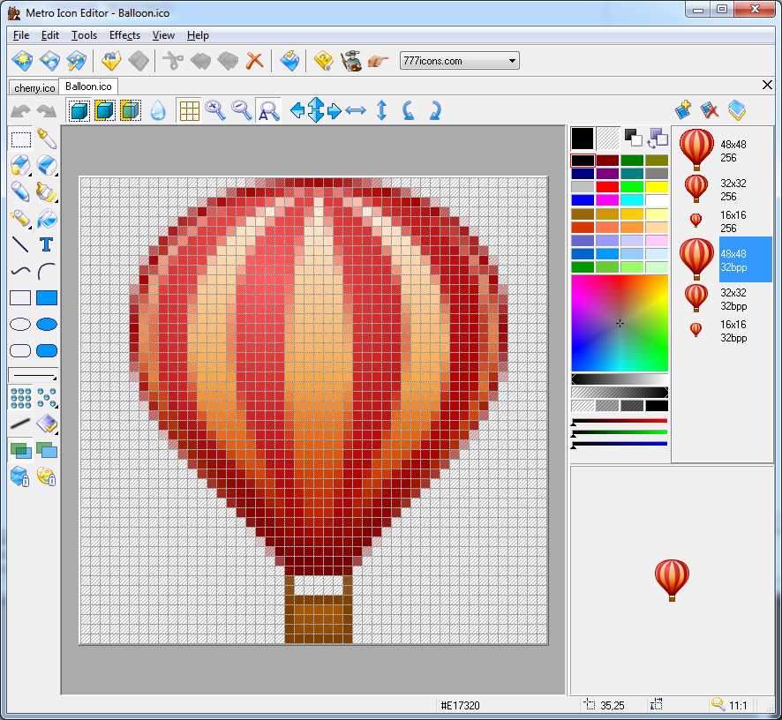Image resolution: width=782 pixels, height=720 pixels.
Task: Select the 16x16 256 icon format entry
Action: (724, 221)
